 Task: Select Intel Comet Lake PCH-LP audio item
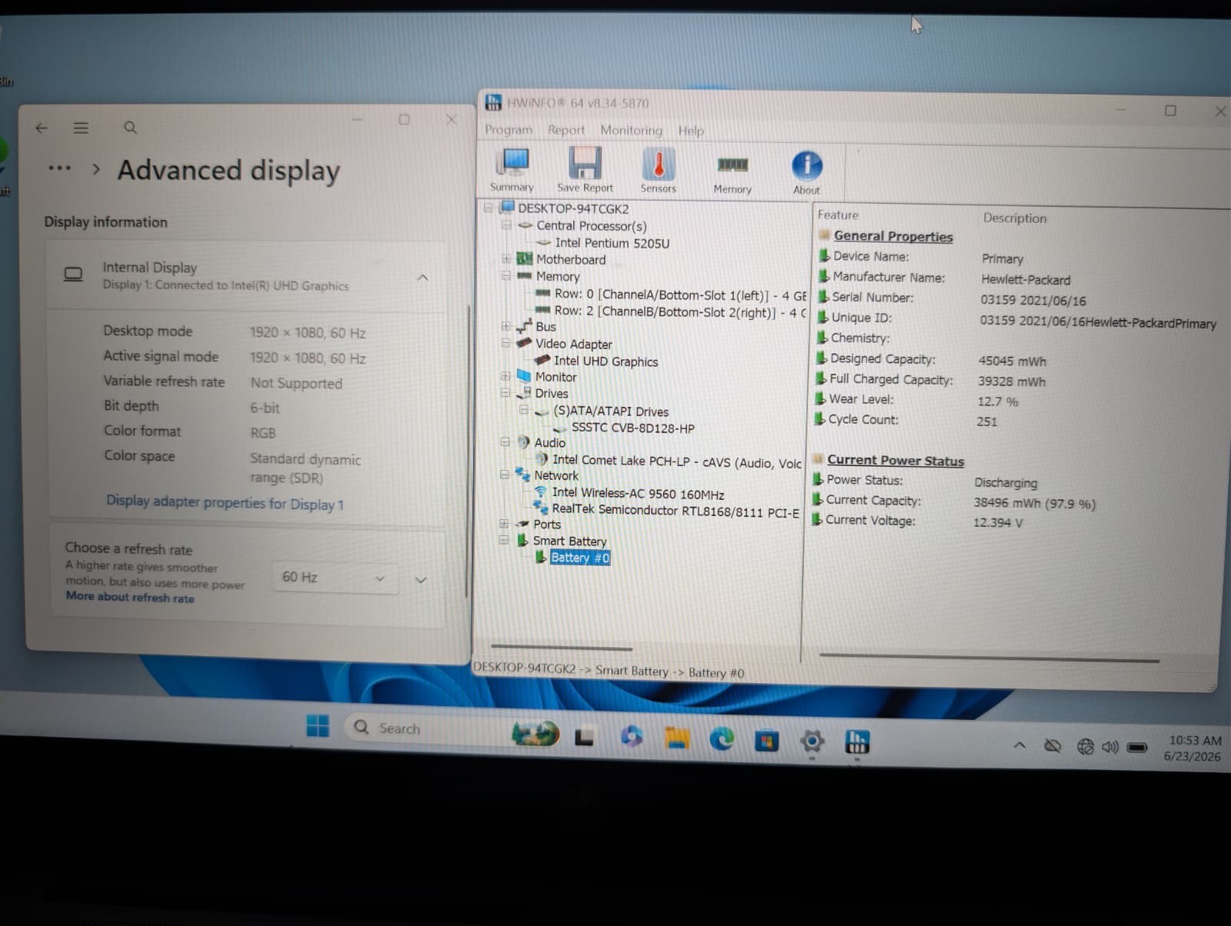[676, 461]
